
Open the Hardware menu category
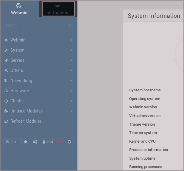point(39,91)
